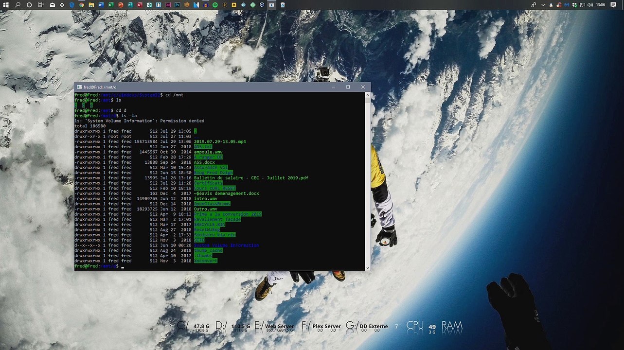Image resolution: width=624 pixels, height=350 pixels.
Task: Close the fred@Fred terminal window
Action: [363, 87]
